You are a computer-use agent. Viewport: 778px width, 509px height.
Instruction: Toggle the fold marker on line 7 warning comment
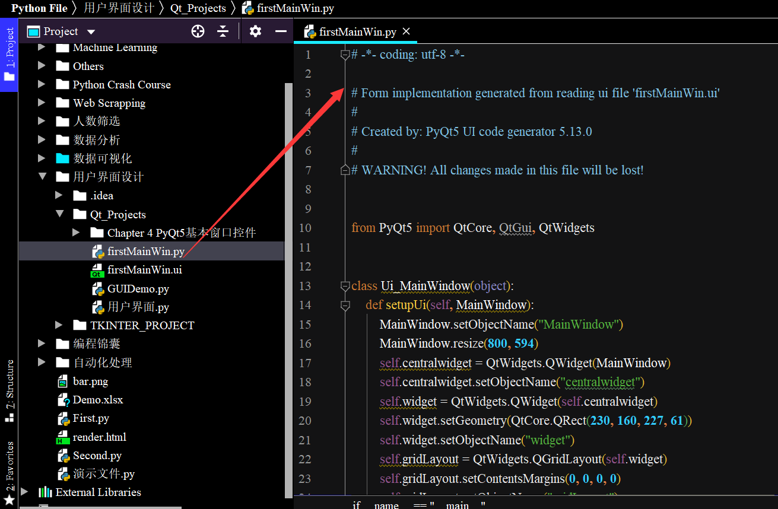(x=344, y=170)
